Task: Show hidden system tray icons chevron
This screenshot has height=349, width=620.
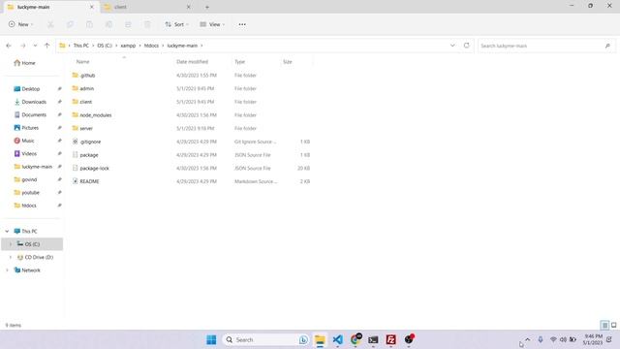Action: [x=527, y=339]
